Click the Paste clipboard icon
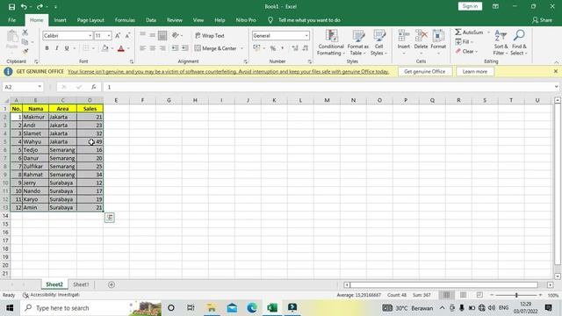The width and height of the screenshot is (562, 316). click(11, 37)
